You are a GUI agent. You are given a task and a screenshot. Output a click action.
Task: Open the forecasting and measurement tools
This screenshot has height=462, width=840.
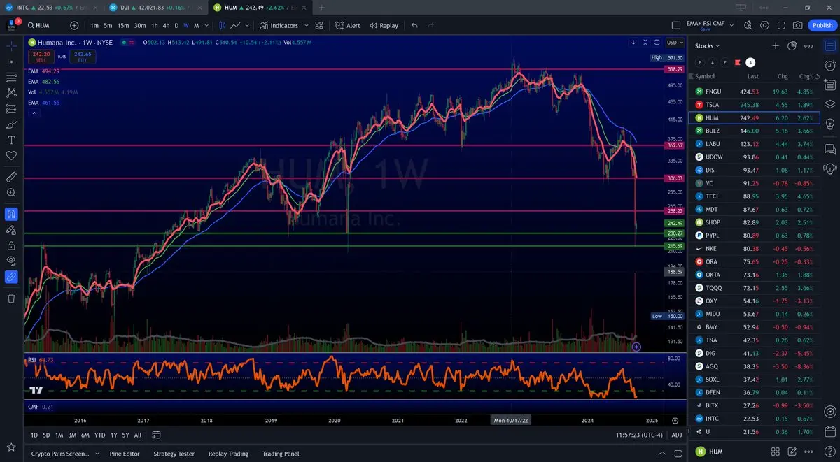[11, 108]
